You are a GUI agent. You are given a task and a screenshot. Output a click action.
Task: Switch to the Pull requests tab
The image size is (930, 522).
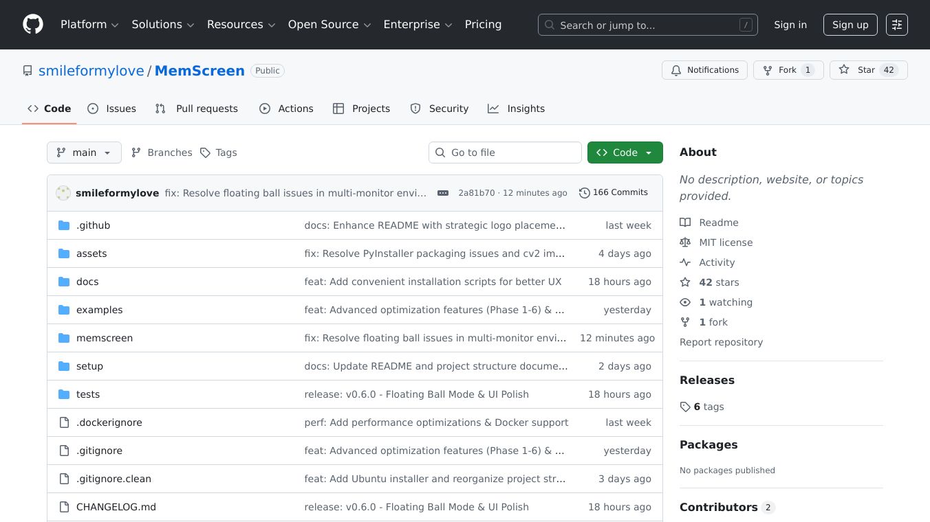(x=197, y=109)
